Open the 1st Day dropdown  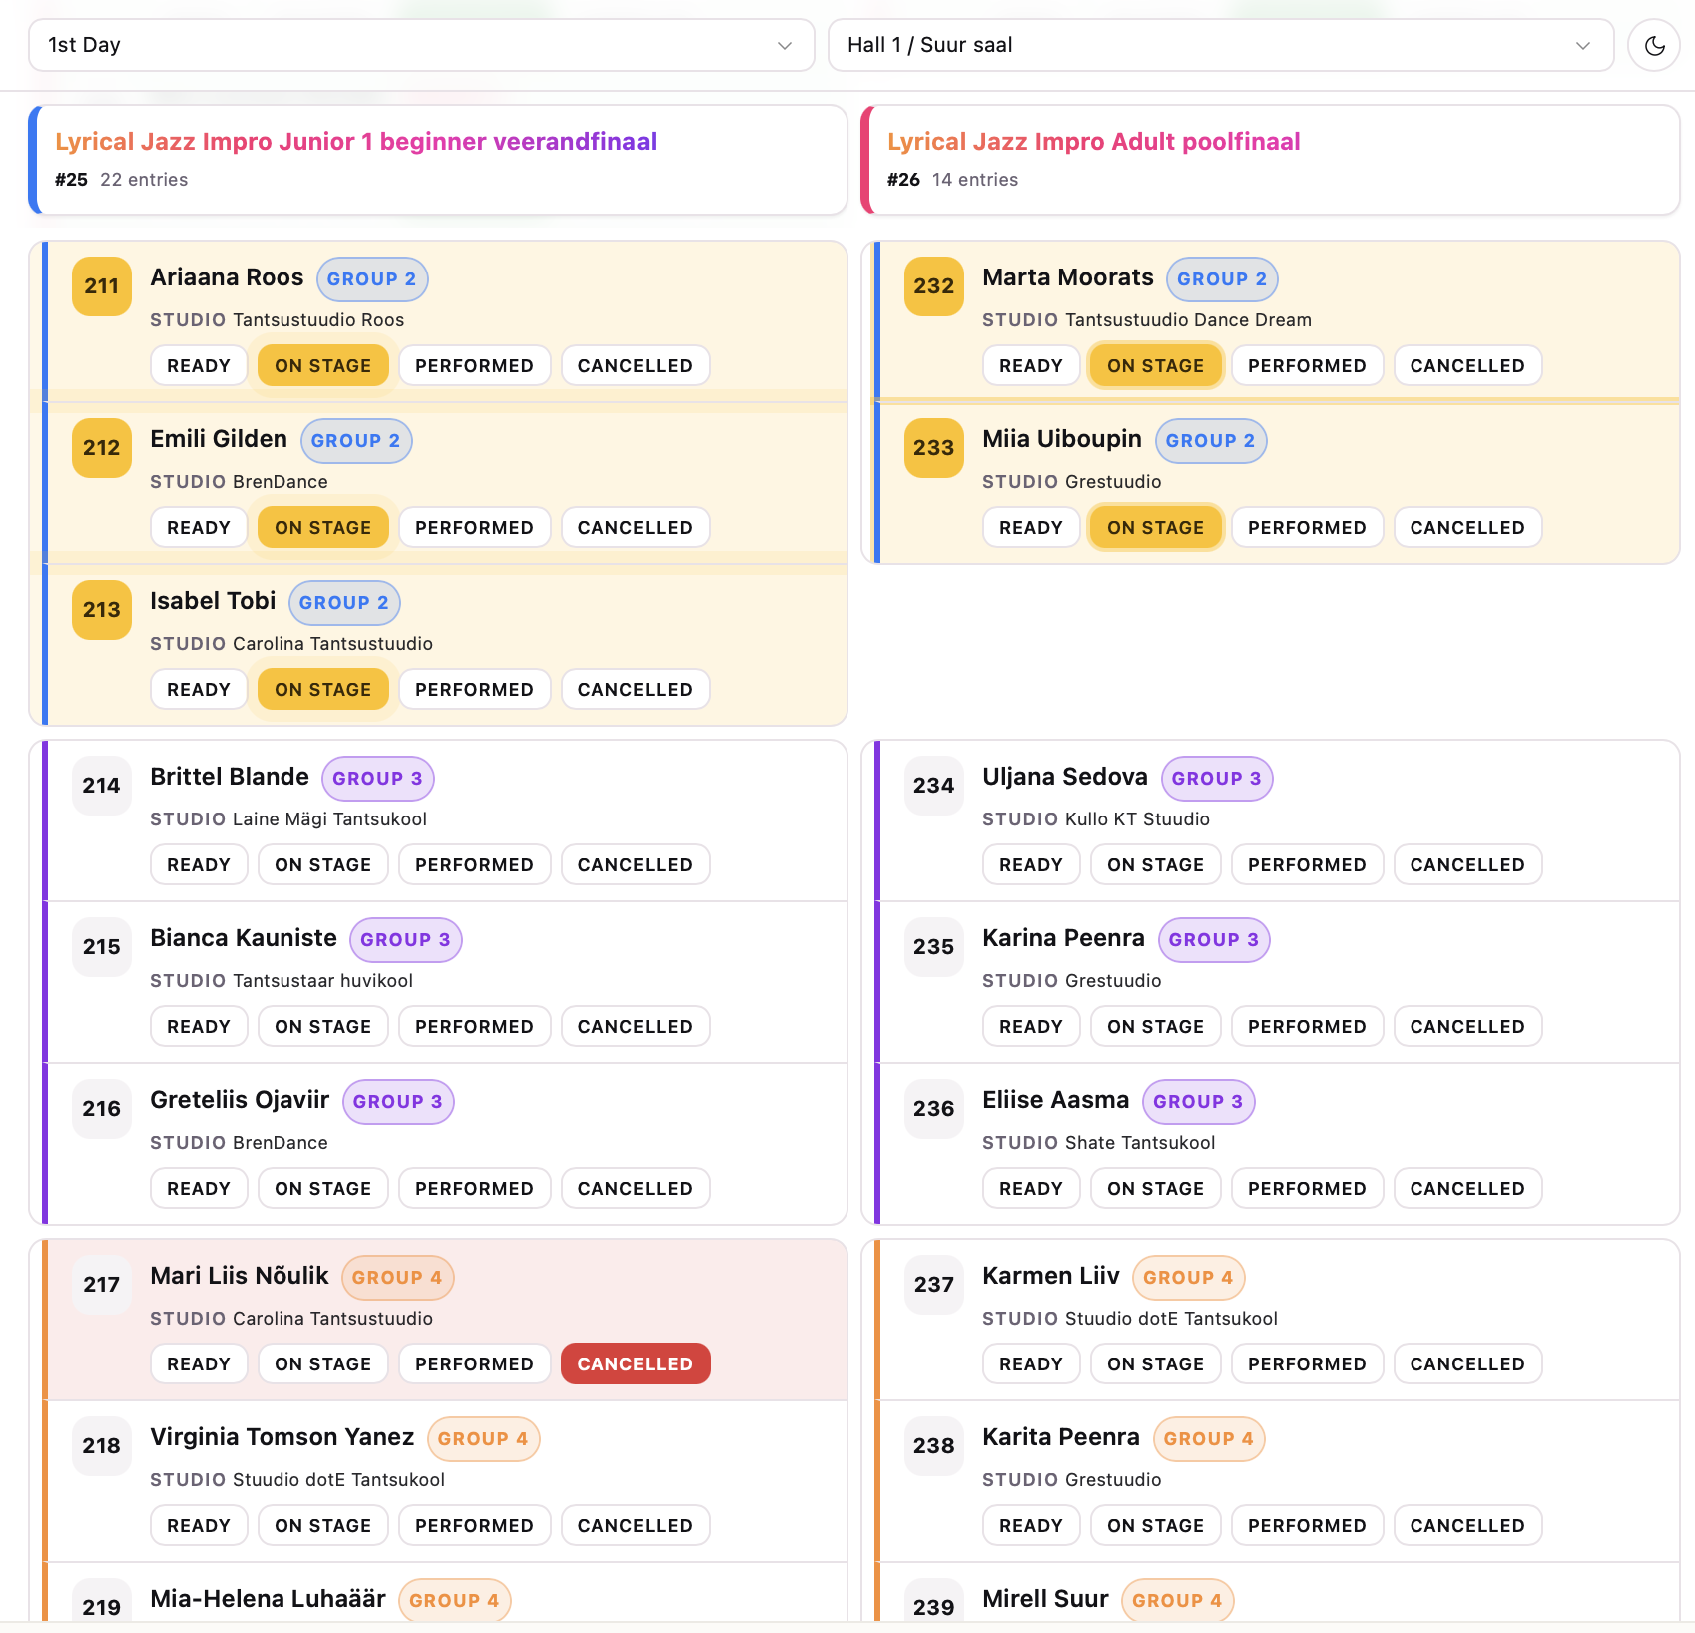(421, 45)
